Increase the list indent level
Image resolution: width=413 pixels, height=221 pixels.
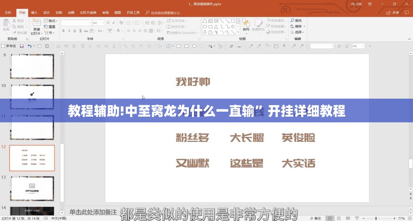(153, 23)
